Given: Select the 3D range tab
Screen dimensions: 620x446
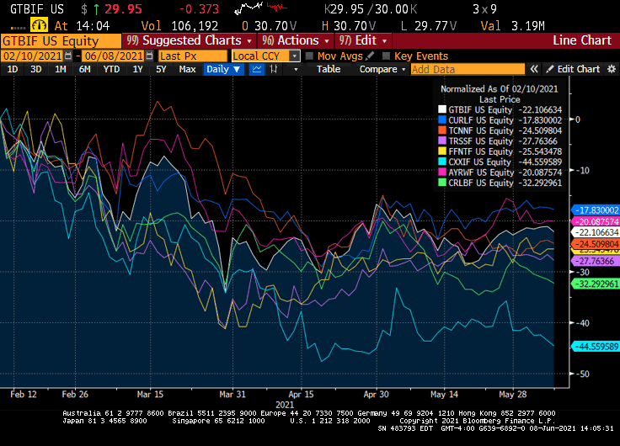Looking at the screenshot, I should 36,69.
